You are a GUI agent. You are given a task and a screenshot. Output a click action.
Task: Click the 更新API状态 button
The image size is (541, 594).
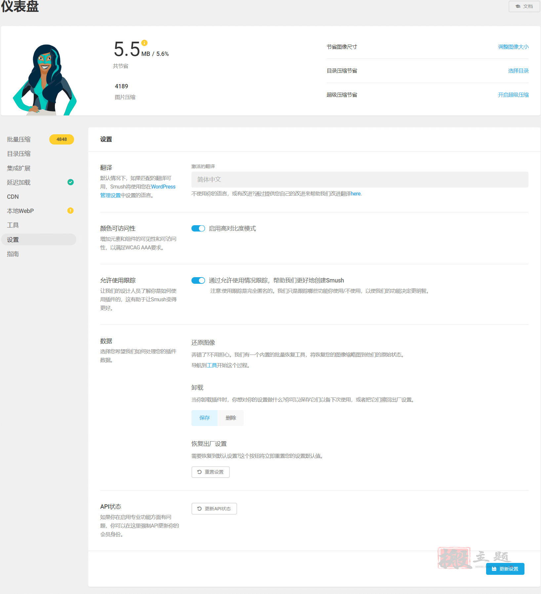click(x=214, y=509)
